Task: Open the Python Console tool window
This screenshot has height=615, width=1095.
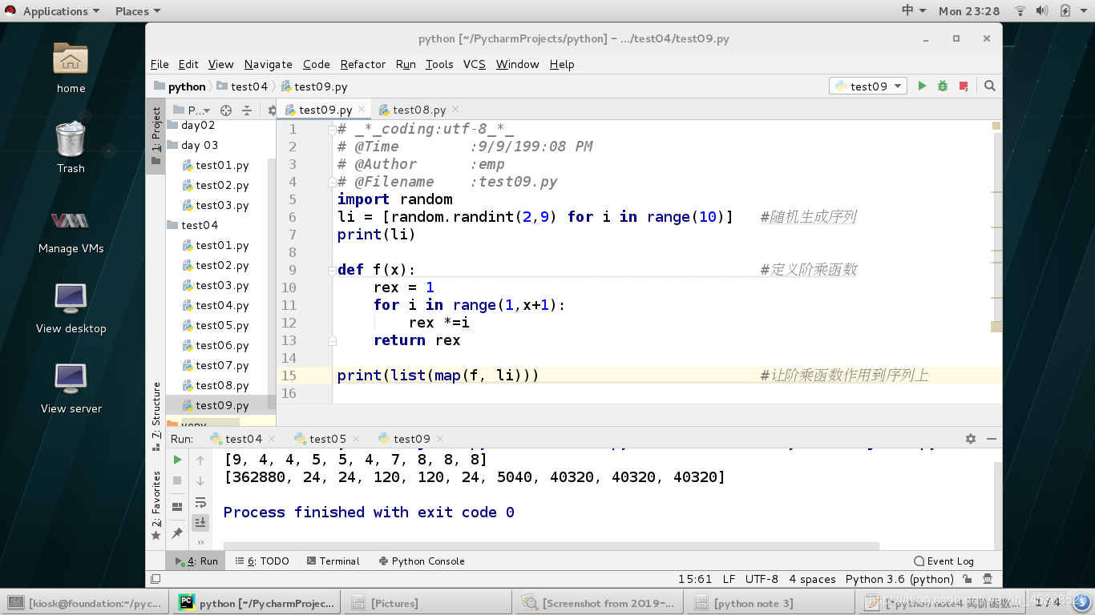Action: [422, 561]
